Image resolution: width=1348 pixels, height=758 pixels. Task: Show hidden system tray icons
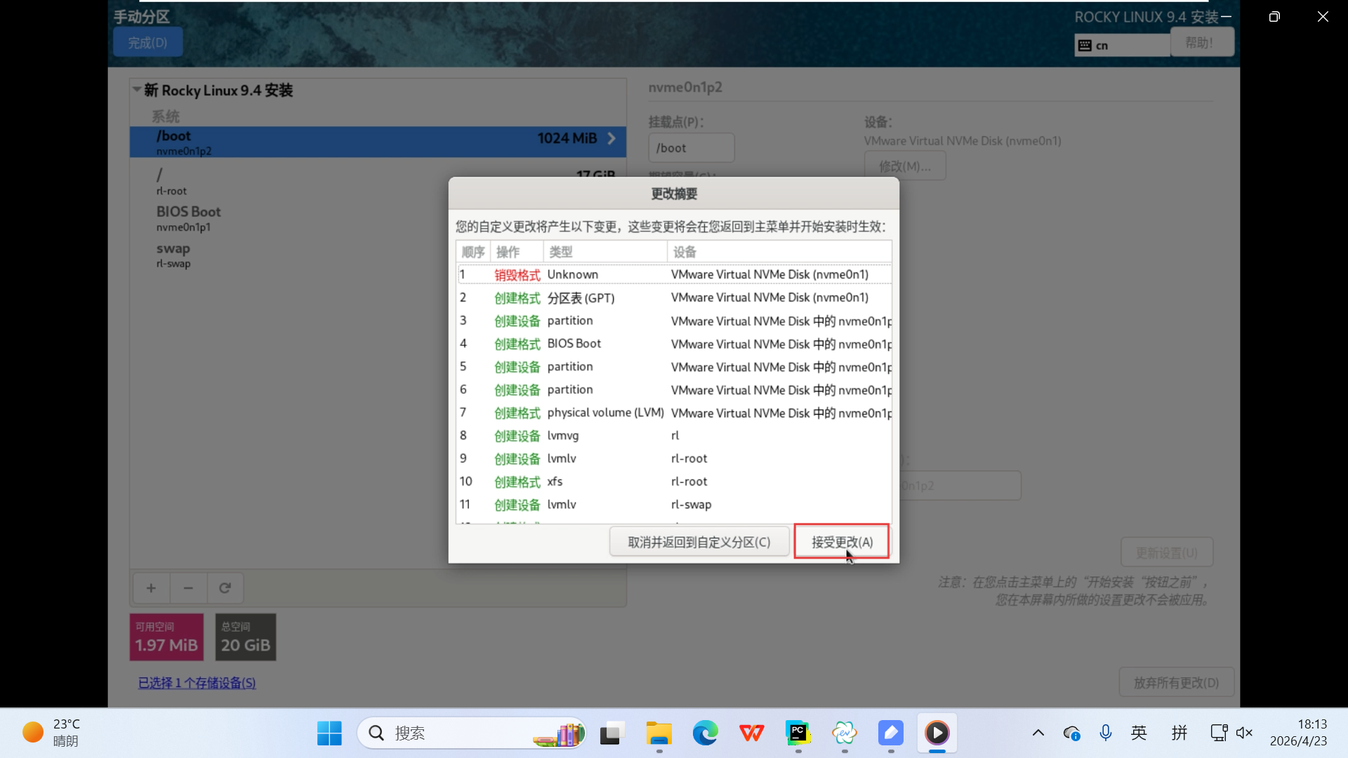point(1038,733)
